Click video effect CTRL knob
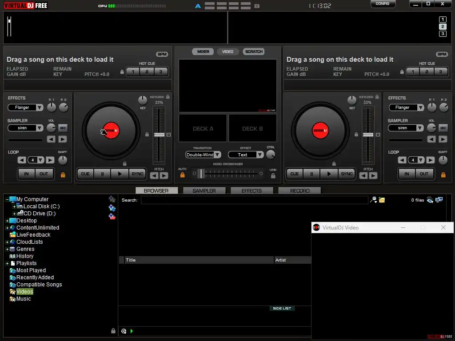455x341 pixels. (271, 155)
